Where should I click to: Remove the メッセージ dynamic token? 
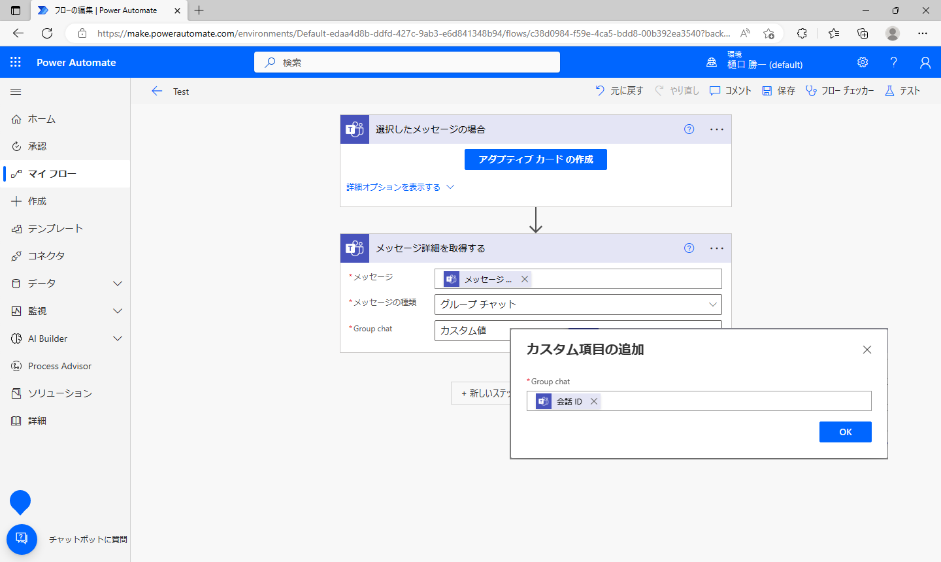pyautogui.click(x=524, y=279)
